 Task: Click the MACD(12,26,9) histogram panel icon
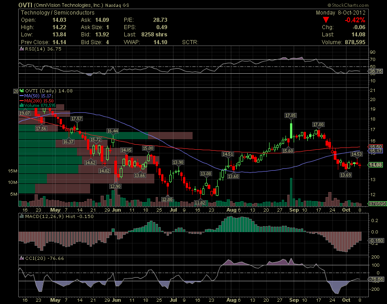(22, 216)
